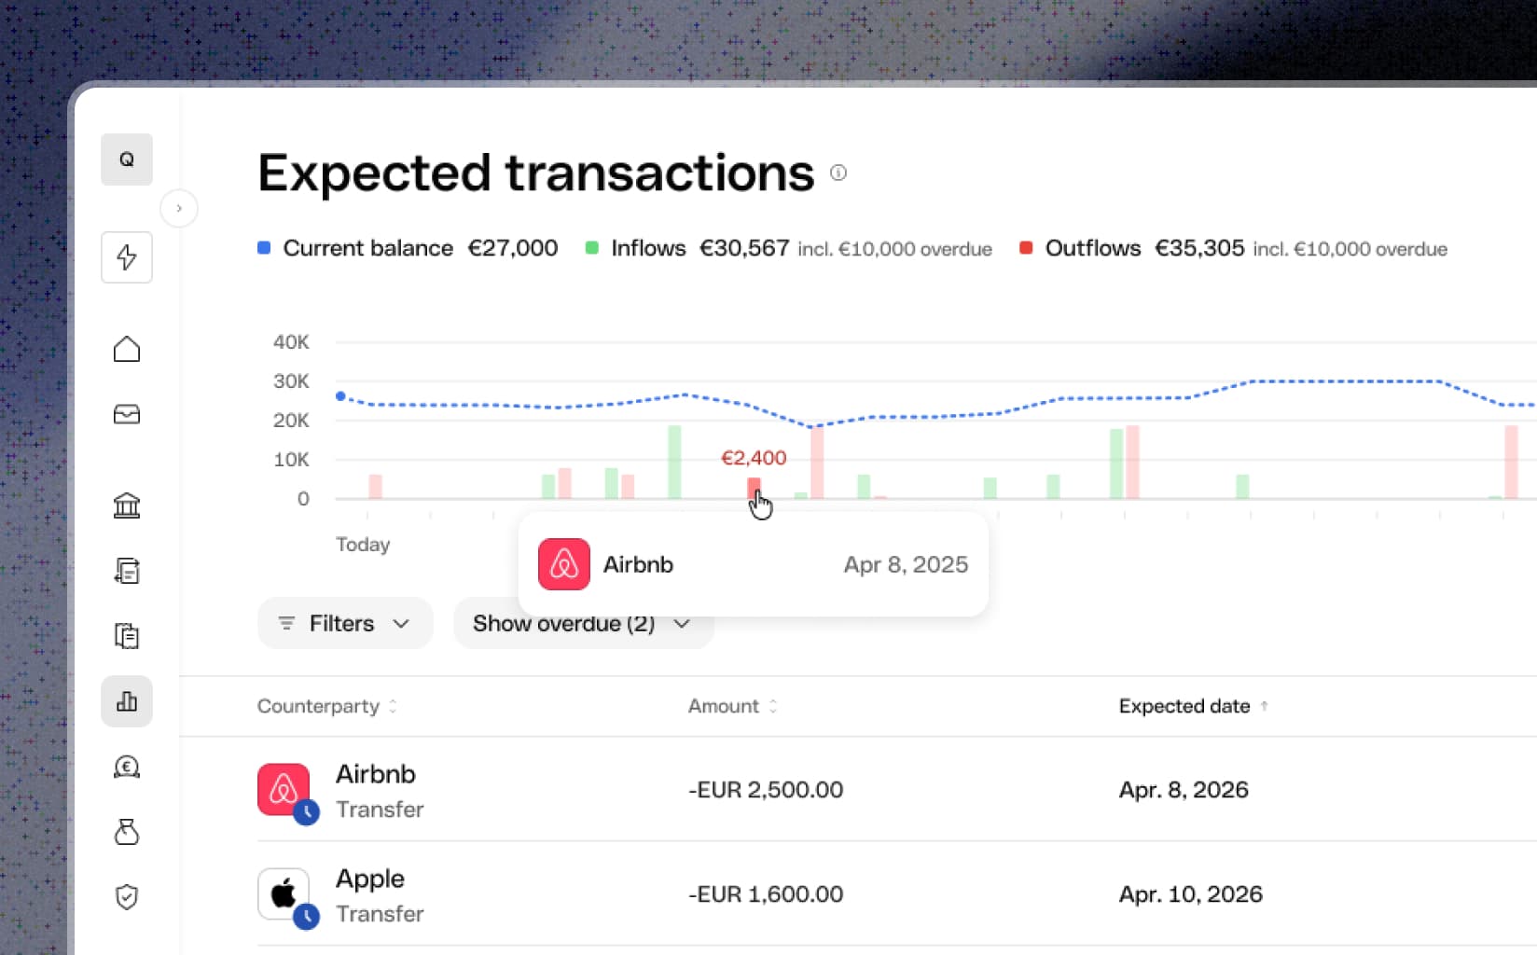
Task: Open the inbox tray sidebar icon
Action: click(x=127, y=414)
